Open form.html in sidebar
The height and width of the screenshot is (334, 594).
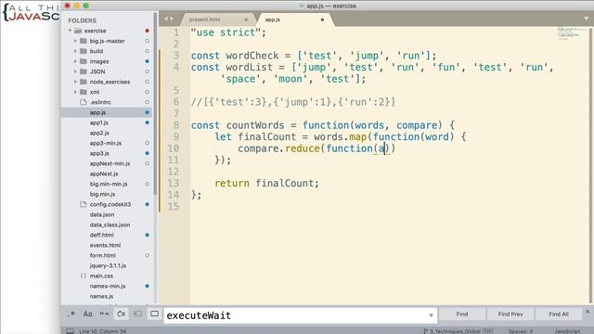102,256
